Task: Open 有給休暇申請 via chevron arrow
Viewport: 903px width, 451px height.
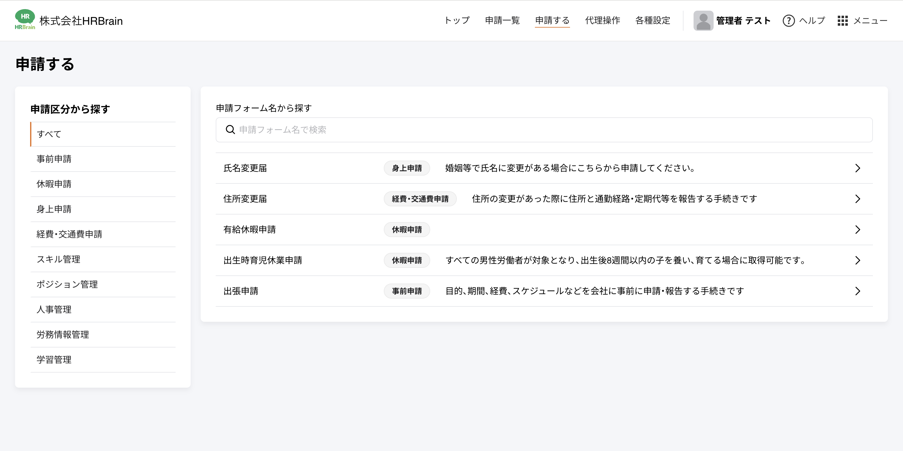Action: (x=858, y=229)
